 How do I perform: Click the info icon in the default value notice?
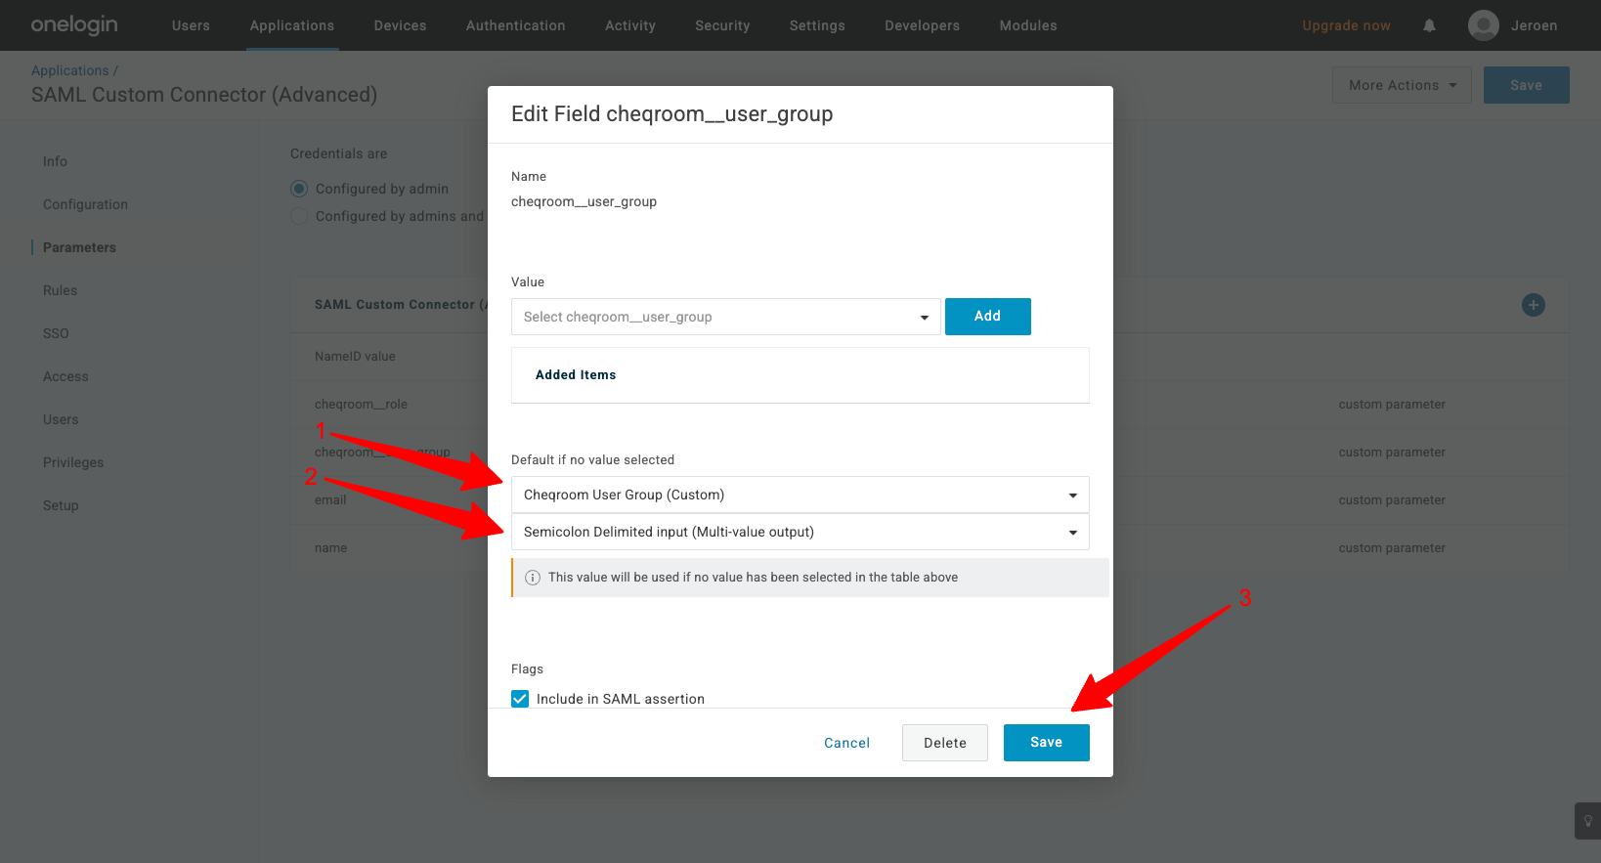point(533,578)
